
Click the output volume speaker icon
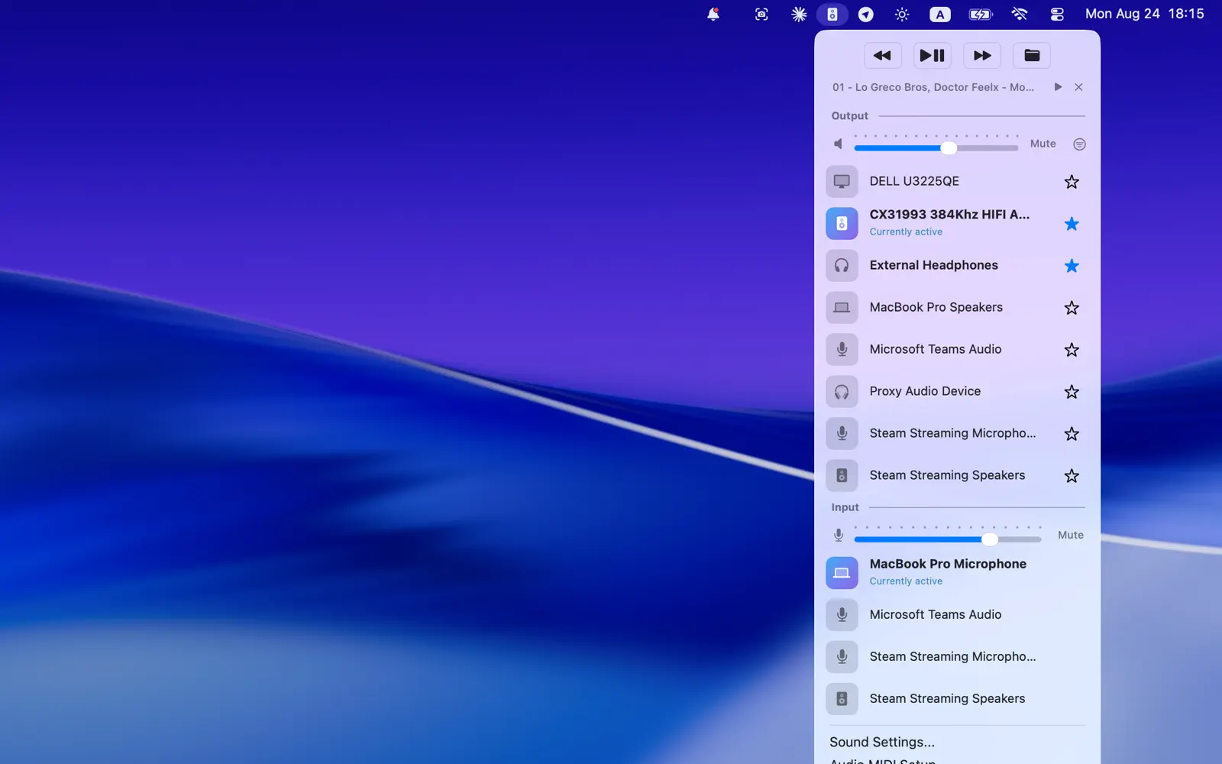(839, 144)
